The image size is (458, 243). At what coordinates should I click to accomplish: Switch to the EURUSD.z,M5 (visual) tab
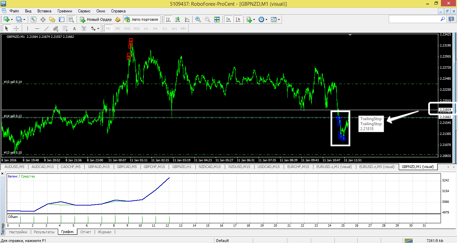377,166
